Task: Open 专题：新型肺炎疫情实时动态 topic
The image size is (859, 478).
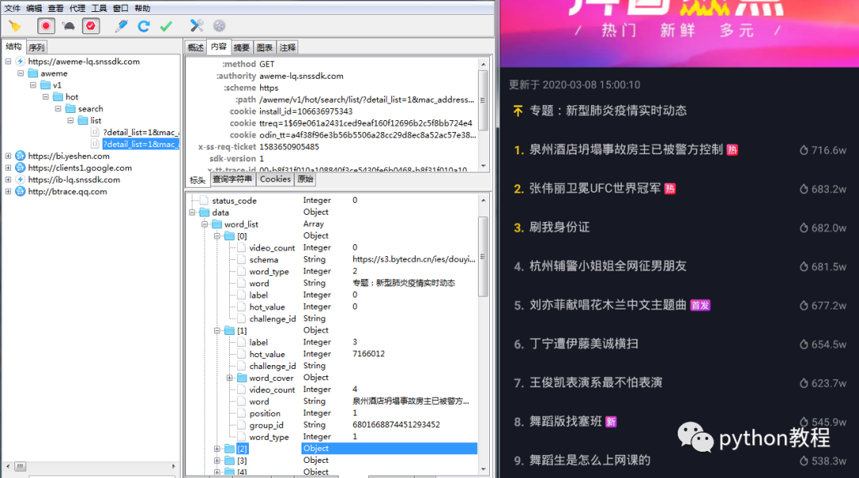Action: 608,111
